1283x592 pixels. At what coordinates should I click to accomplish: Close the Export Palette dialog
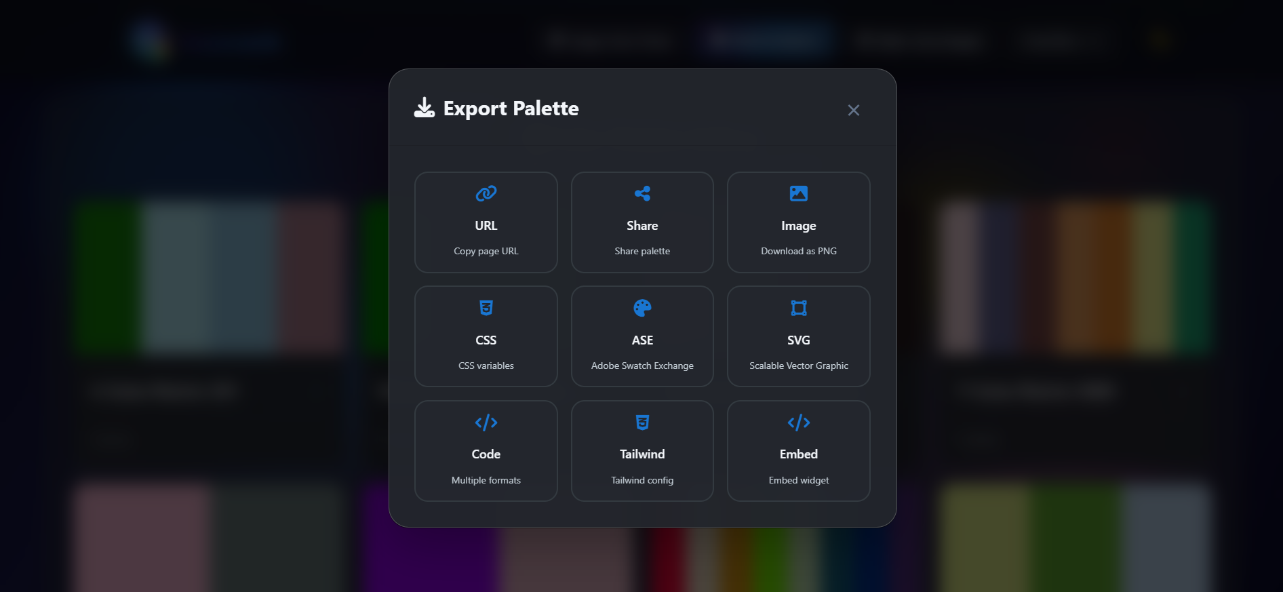point(853,110)
